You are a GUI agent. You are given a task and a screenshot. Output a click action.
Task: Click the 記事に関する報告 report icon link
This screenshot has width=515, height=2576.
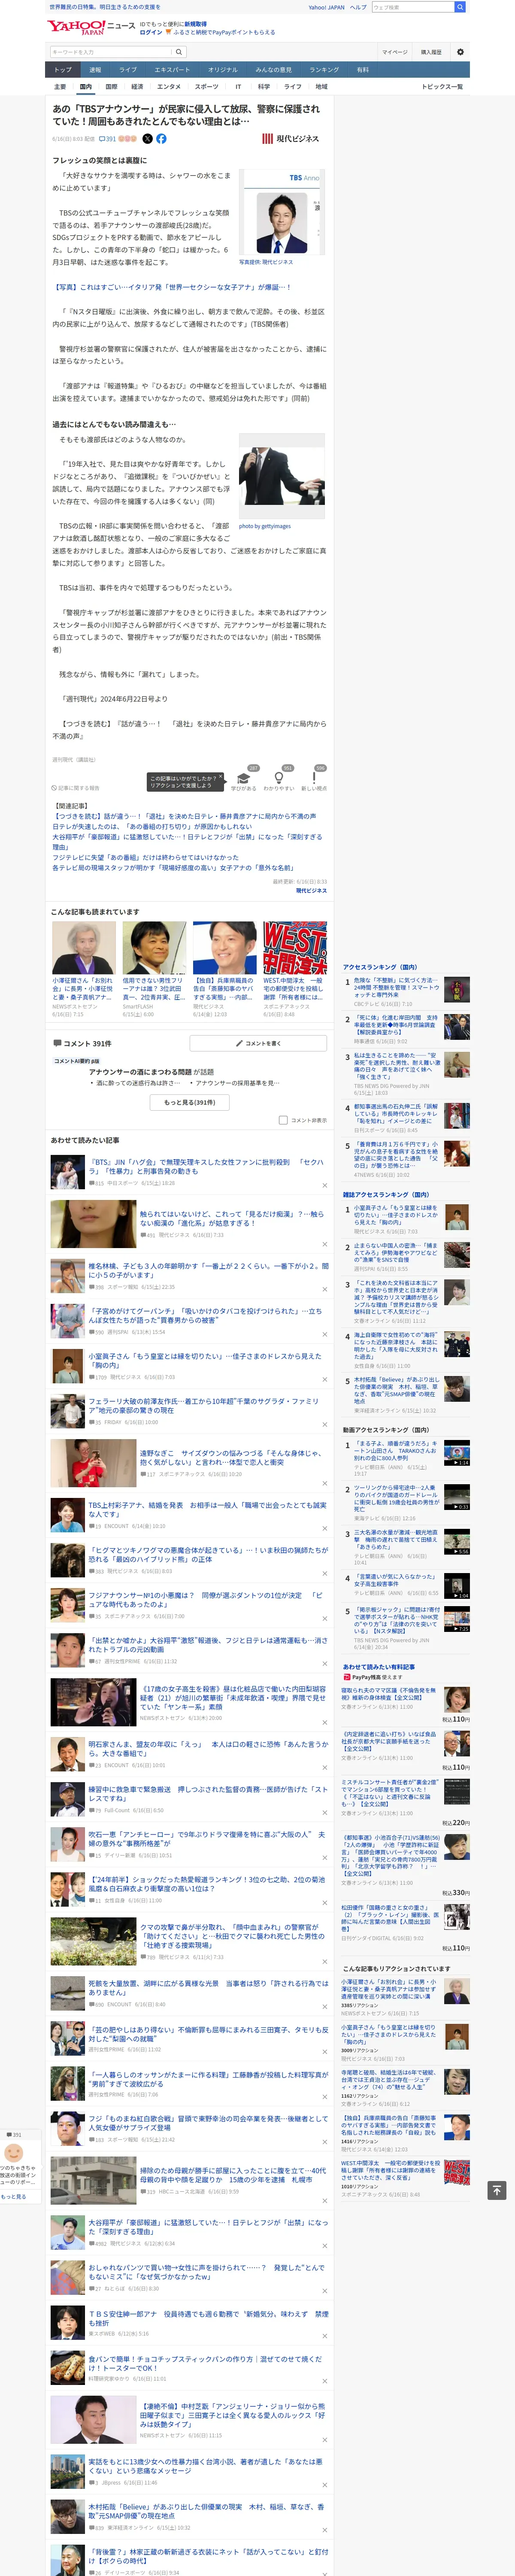(x=76, y=788)
